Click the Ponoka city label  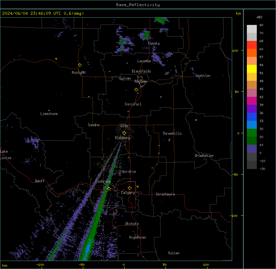click(x=154, y=43)
